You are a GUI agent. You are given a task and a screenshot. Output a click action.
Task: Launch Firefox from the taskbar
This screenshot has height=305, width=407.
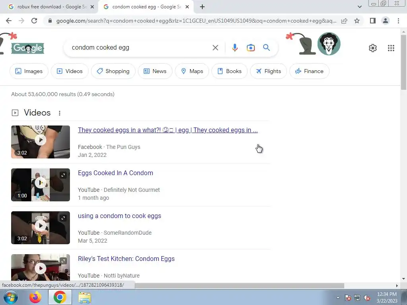point(35,297)
